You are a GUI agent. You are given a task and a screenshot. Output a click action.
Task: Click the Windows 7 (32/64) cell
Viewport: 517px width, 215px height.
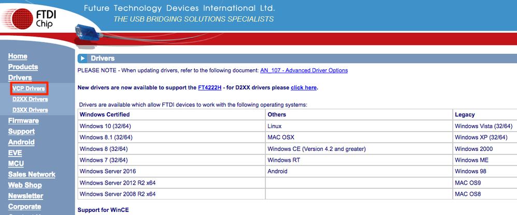171,160
